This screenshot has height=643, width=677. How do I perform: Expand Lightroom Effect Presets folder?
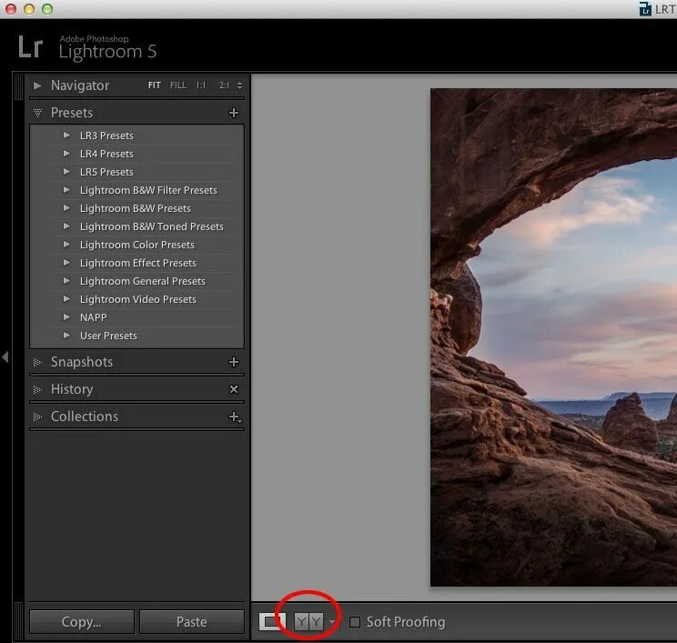tap(66, 262)
